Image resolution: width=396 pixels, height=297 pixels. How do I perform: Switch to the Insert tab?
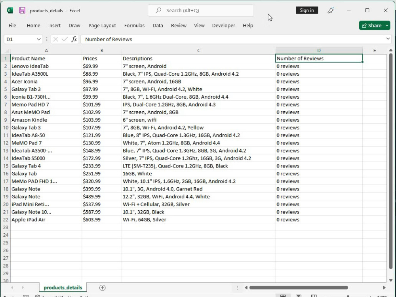[54, 25]
